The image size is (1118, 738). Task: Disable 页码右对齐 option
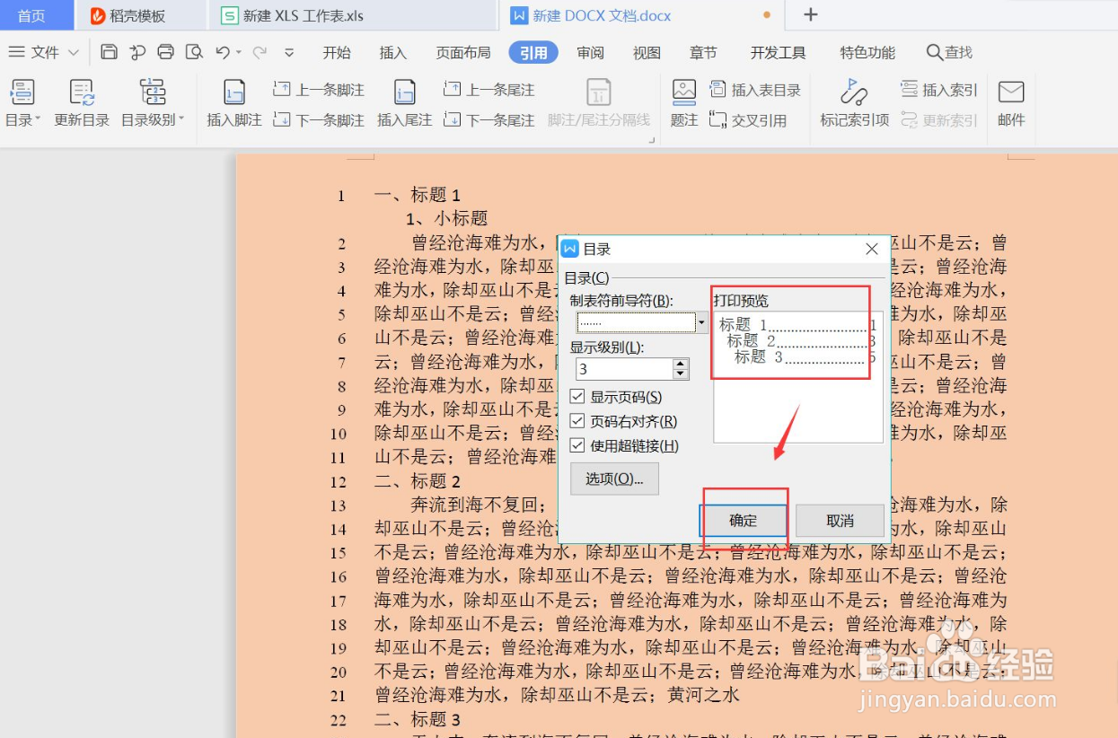[x=578, y=420]
